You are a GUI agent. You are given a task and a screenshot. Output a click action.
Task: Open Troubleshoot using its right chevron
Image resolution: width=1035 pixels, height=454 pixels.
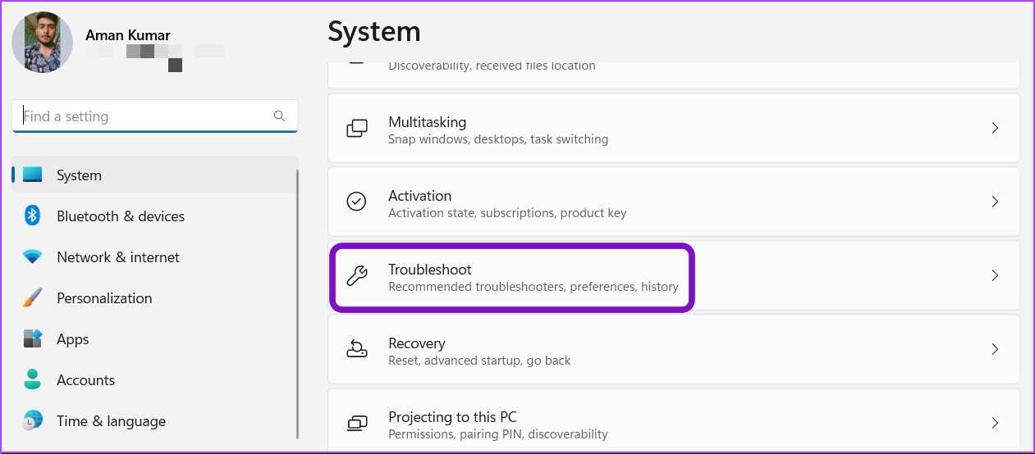click(995, 275)
